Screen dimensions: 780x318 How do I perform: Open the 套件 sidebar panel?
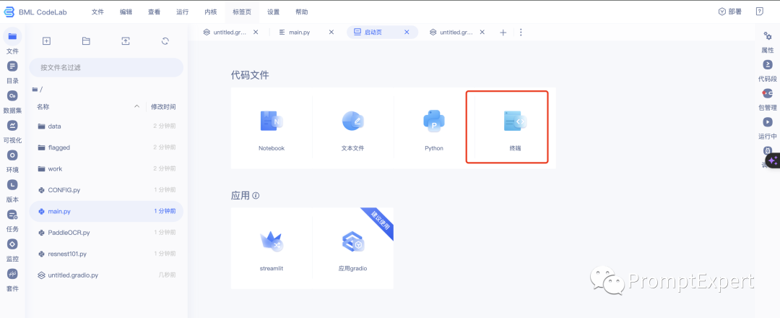point(12,279)
